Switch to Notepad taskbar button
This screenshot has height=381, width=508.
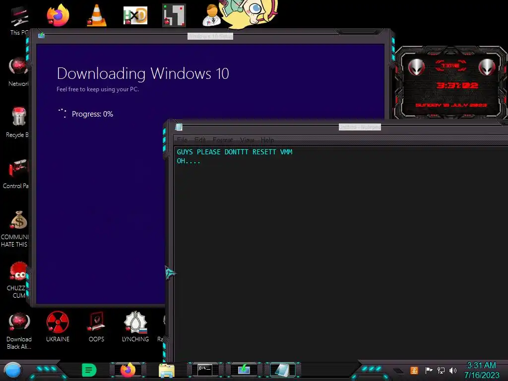coord(282,370)
